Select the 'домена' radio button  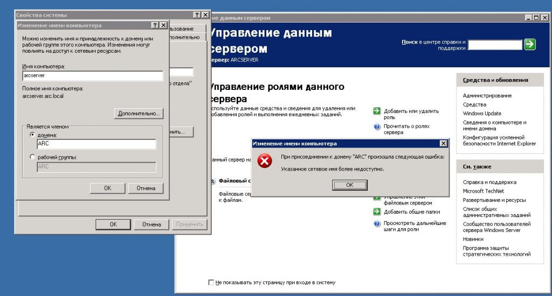coord(33,135)
